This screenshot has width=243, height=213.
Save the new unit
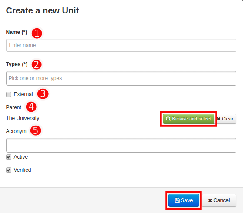pyautogui.click(x=183, y=200)
